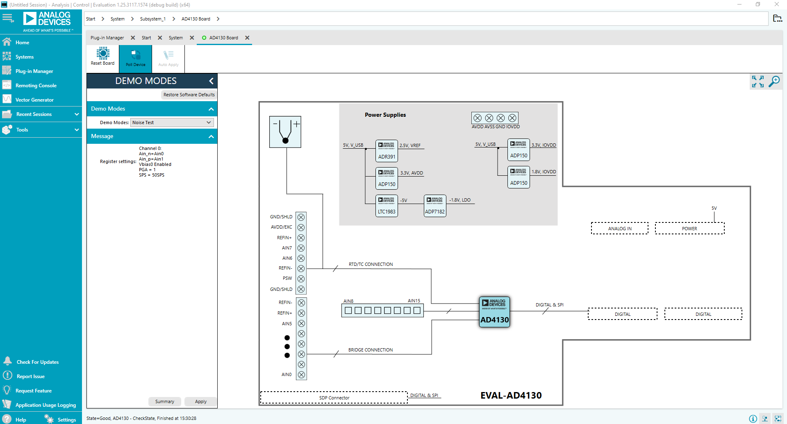
Task: Click the LTC1983 chip block
Action: 387,206
